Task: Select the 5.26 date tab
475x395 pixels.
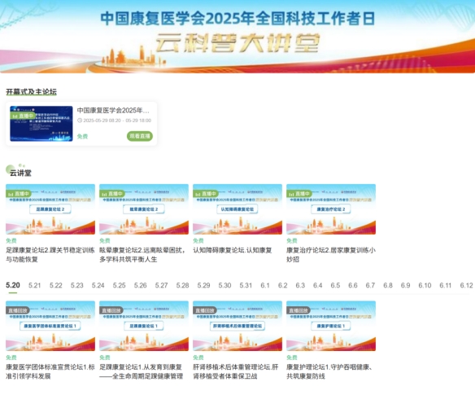Action: pyautogui.click(x=140, y=286)
